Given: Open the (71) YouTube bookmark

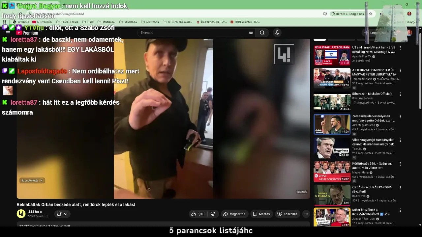Looking at the screenshot, I should pyautogui.click(x=43, y=22).
